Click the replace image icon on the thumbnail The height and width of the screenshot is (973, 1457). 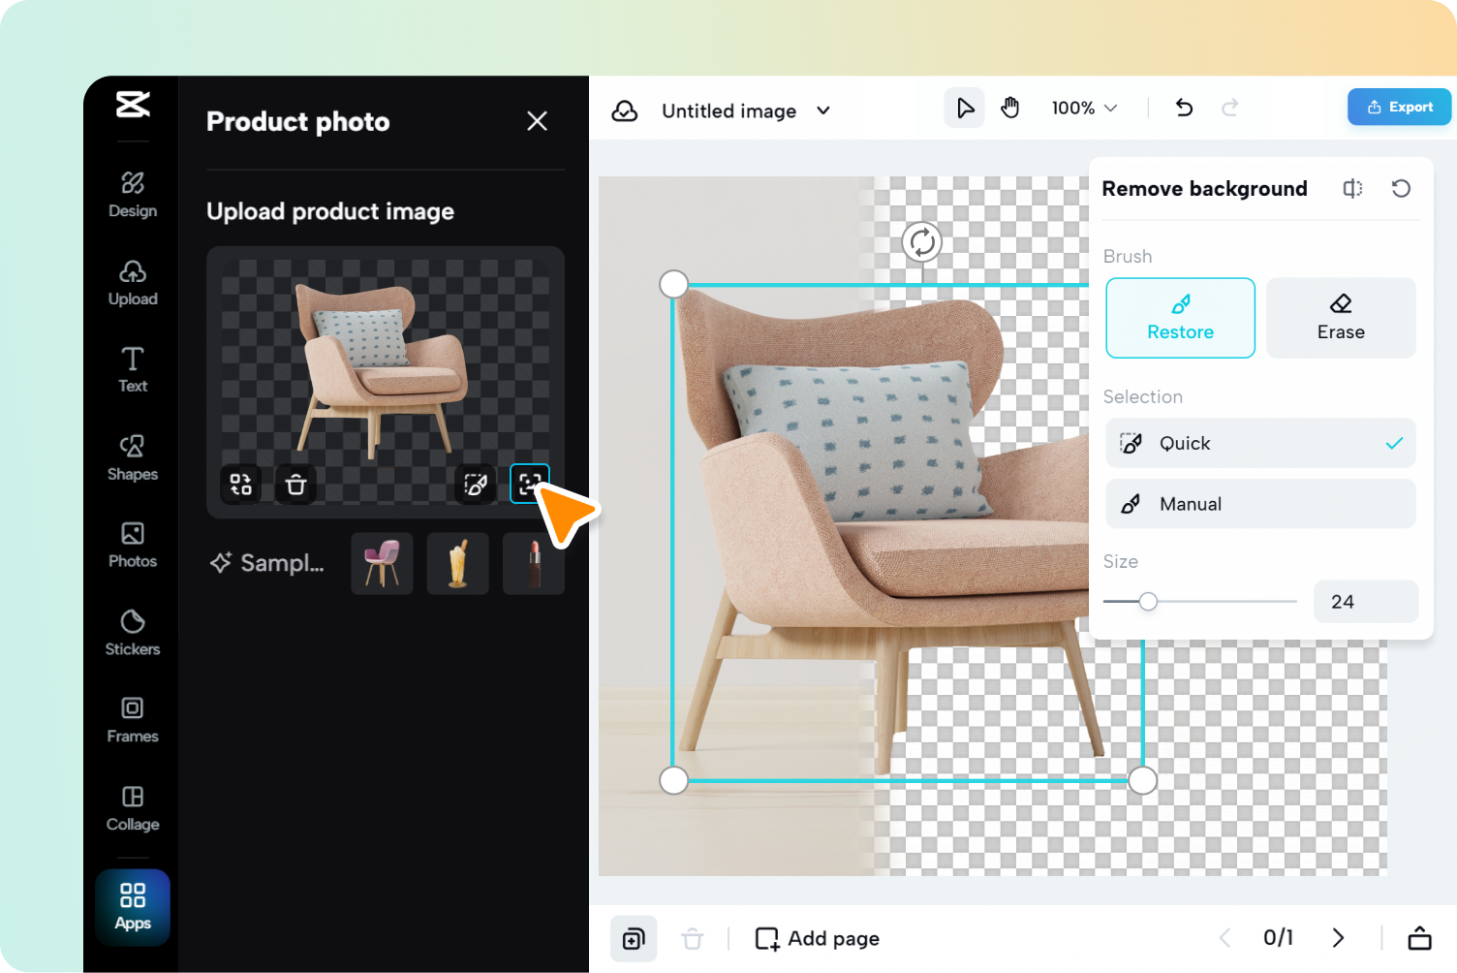coord(240,485)
